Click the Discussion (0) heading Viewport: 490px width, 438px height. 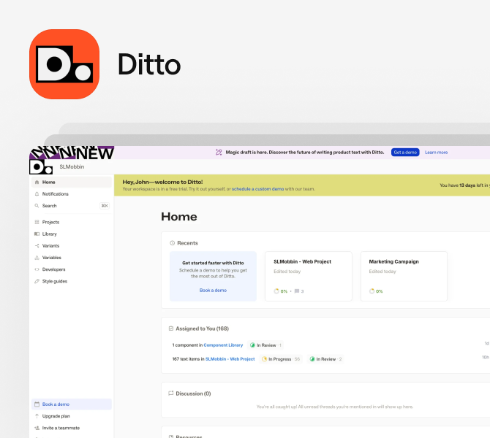coord(193,393)
